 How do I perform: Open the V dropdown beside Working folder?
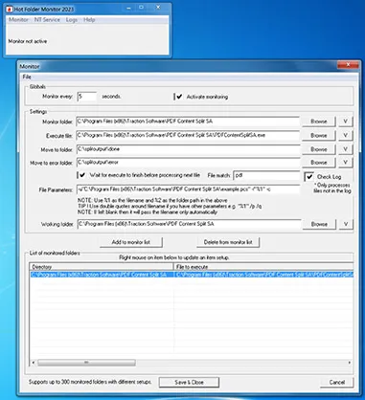click(345, 224)
